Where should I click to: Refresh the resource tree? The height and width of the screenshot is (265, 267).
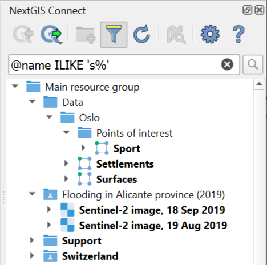[x=141, y=34]
